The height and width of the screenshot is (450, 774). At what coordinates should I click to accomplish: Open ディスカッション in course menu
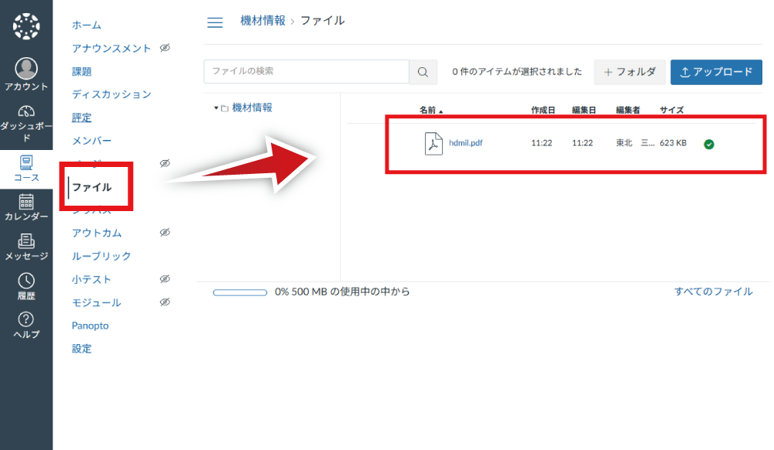pos(111,94)
